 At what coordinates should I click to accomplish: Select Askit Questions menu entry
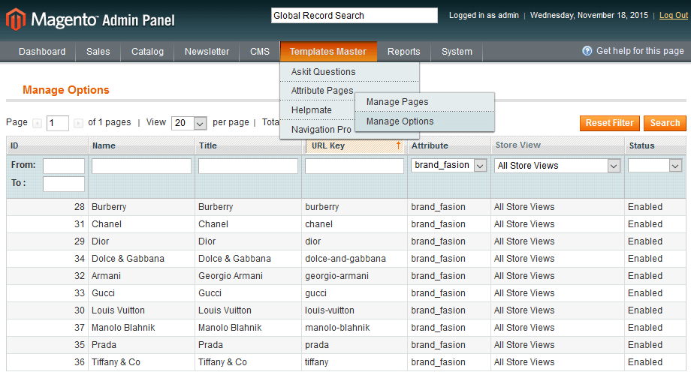(x=349, y=72)
